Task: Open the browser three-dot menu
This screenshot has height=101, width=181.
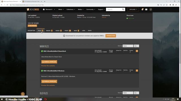Action: coord(179,5)
